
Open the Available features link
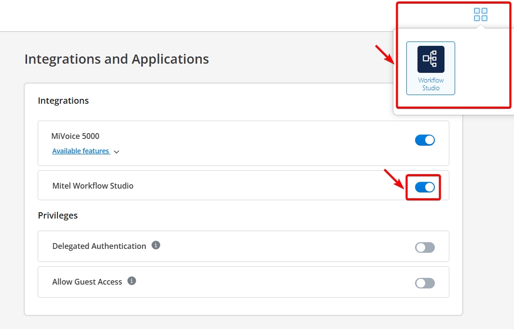tap(81, 151)
